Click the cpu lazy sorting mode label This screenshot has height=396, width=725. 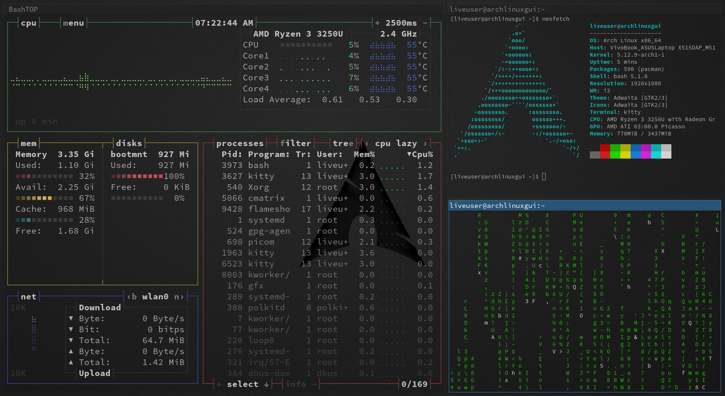tap(396, 143)
